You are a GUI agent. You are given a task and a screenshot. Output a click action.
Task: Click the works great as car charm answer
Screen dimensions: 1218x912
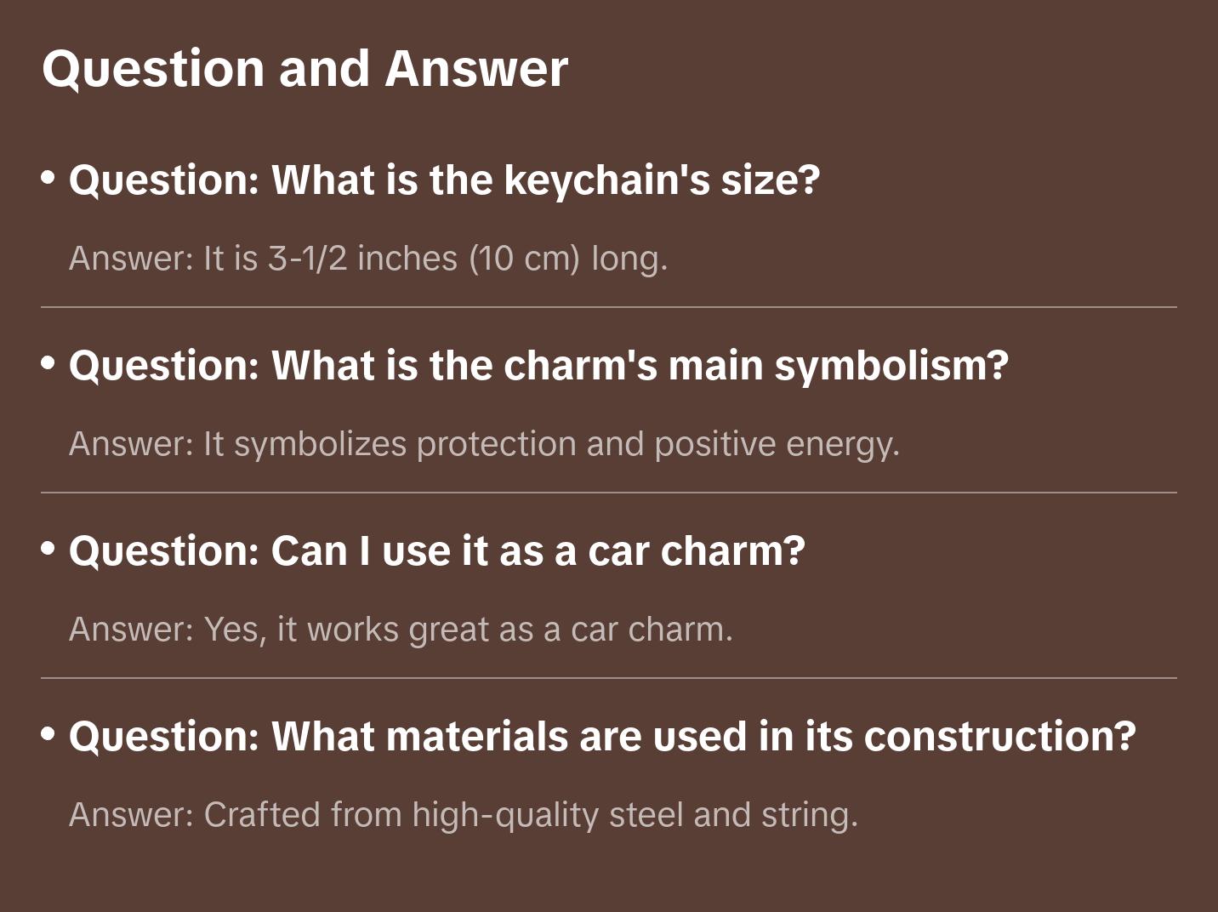401,629
